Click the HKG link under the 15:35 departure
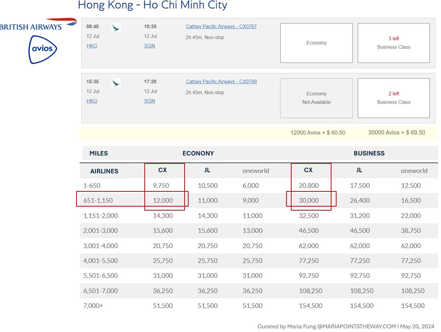This screenshot has height=332, width=441. [x=92, y=101]
